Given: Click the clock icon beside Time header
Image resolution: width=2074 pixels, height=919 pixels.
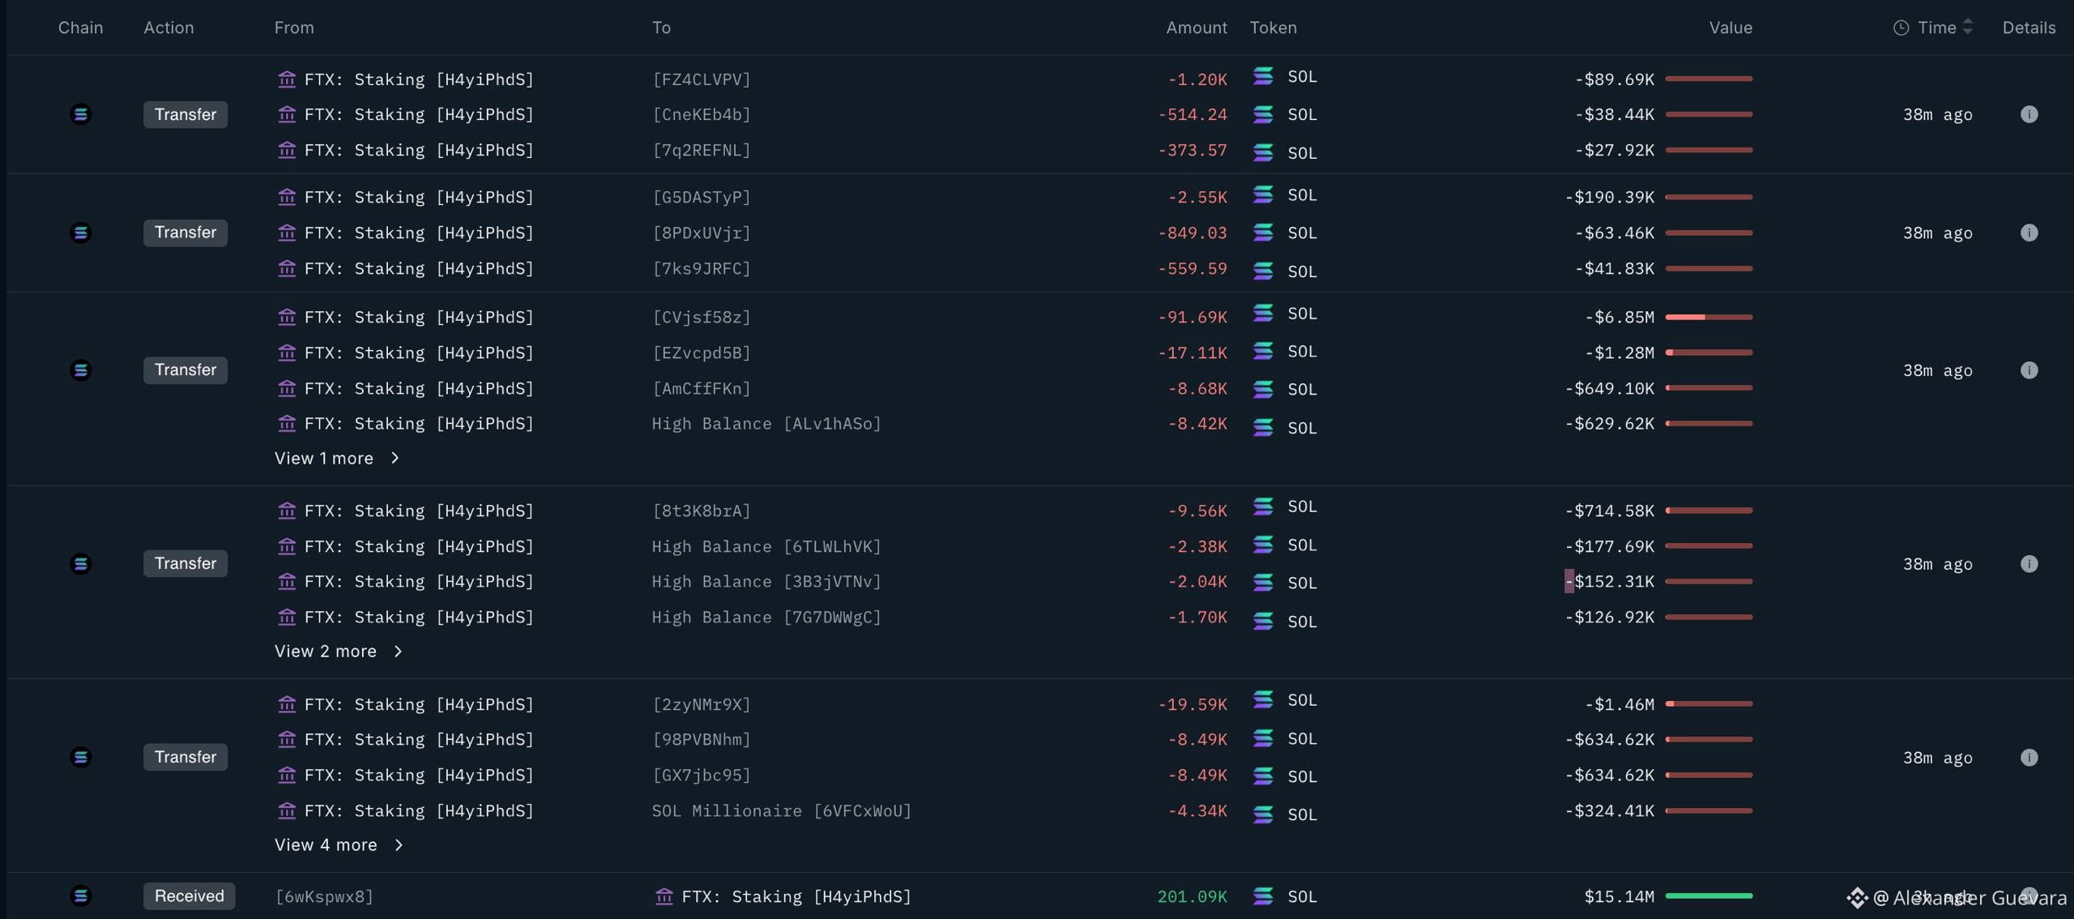Looking at the screenshot, I should pyautogui.click(x=1901, y=28).
